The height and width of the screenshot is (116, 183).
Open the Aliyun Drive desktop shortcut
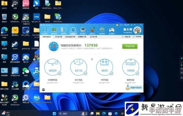click(26, 99)
